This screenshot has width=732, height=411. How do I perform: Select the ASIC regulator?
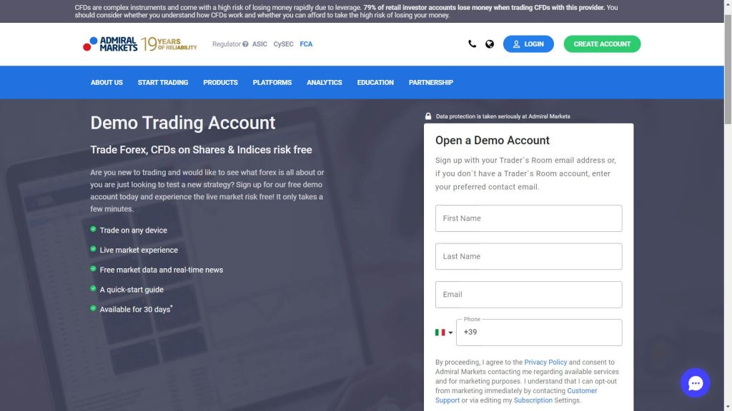(259, 44)
